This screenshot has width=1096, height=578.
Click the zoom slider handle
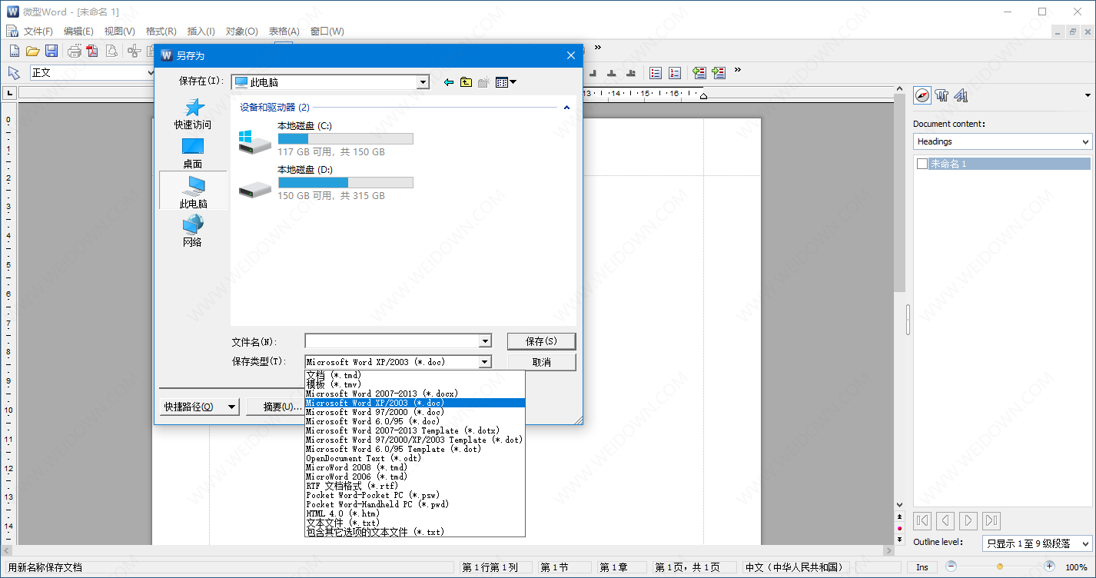pyautogui.click(x=1000, y=566)
